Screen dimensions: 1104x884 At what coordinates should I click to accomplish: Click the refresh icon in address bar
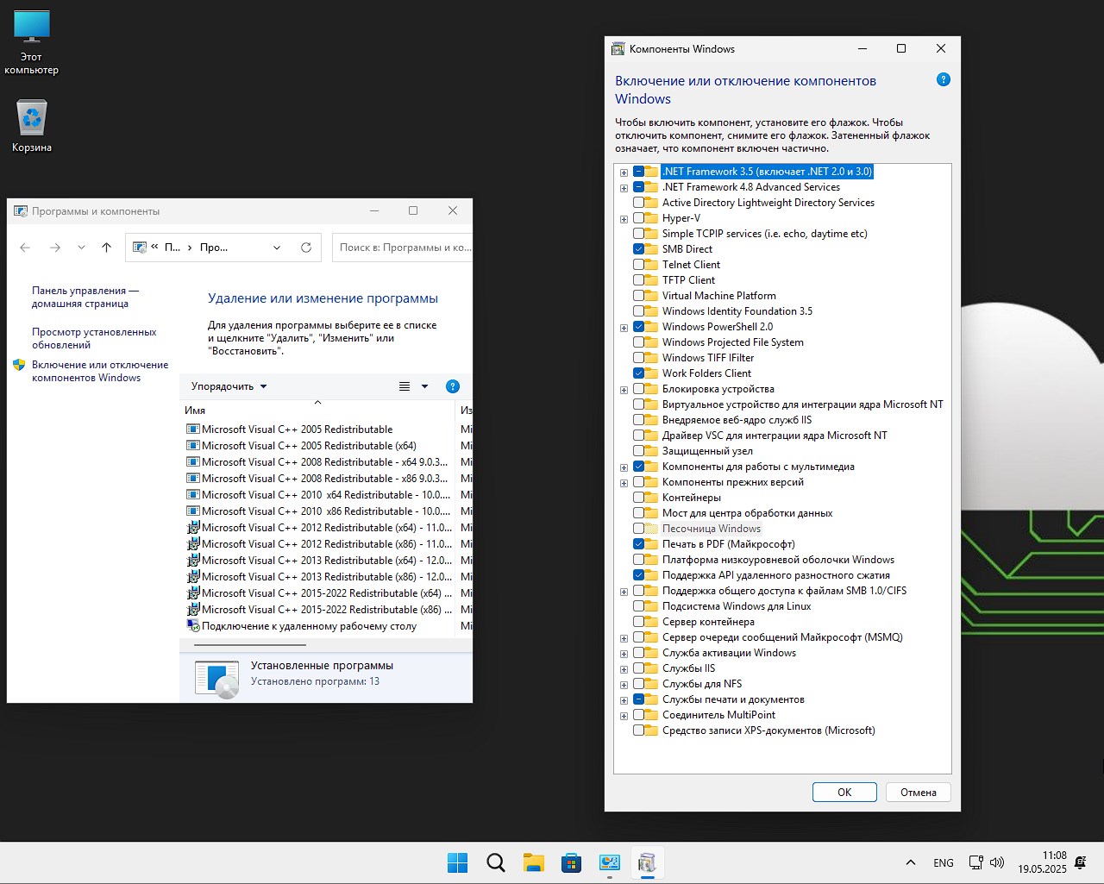click(305, 248)
